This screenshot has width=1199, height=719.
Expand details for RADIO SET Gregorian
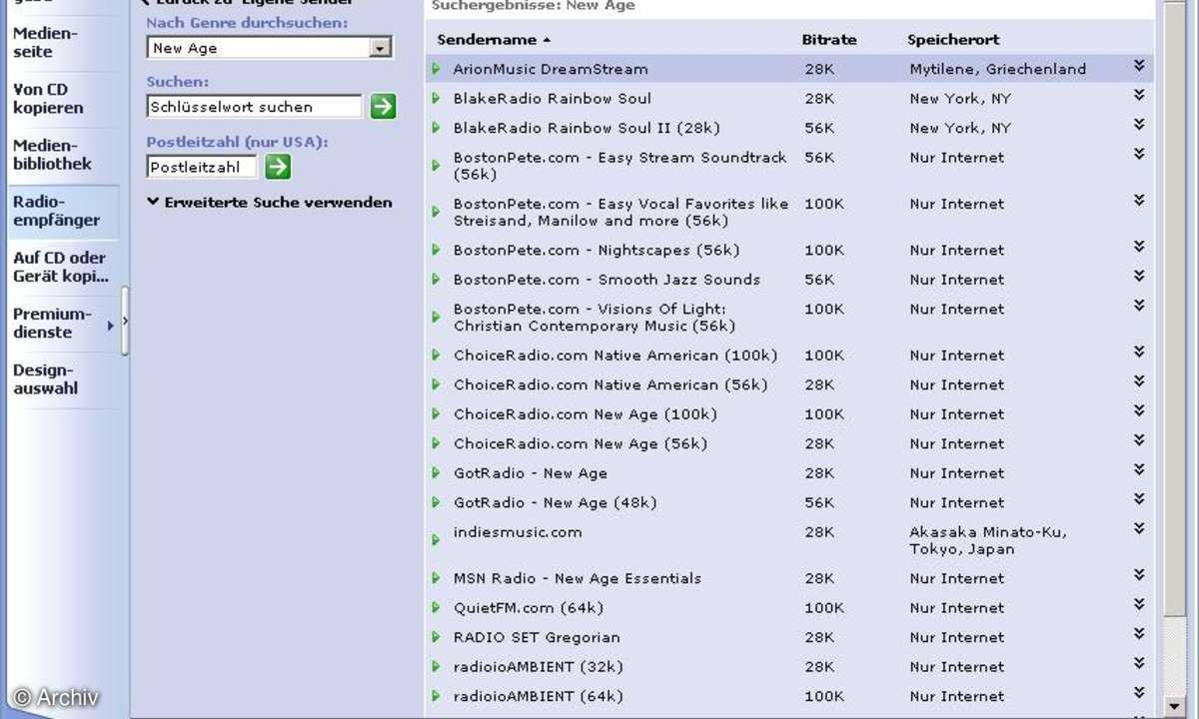coord(1139,634)
